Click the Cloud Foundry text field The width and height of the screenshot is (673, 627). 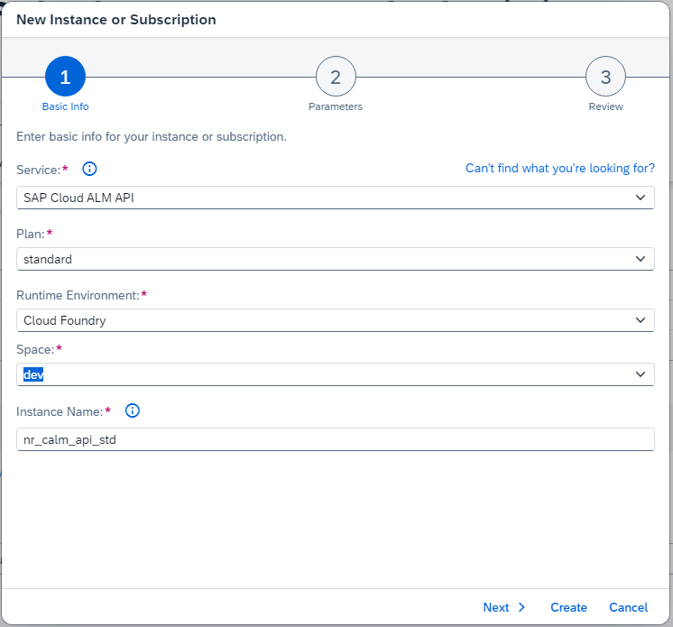(316, 320)
